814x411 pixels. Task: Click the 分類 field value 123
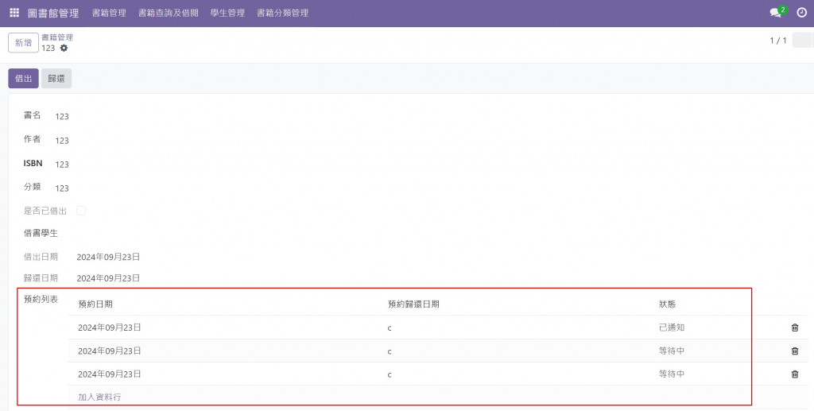point(62,188)
